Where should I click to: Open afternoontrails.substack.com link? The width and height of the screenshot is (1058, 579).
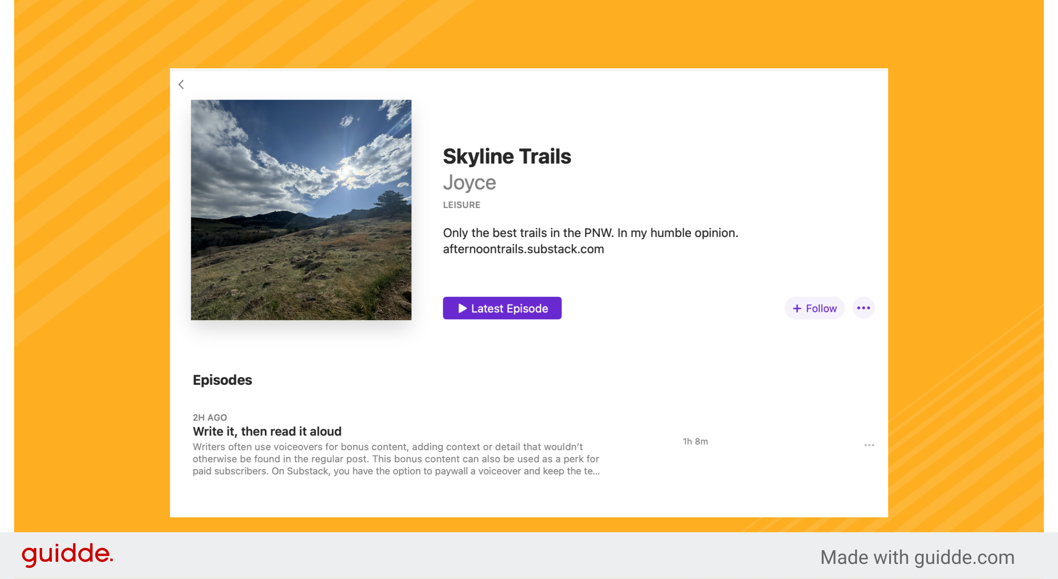(523, 249)
